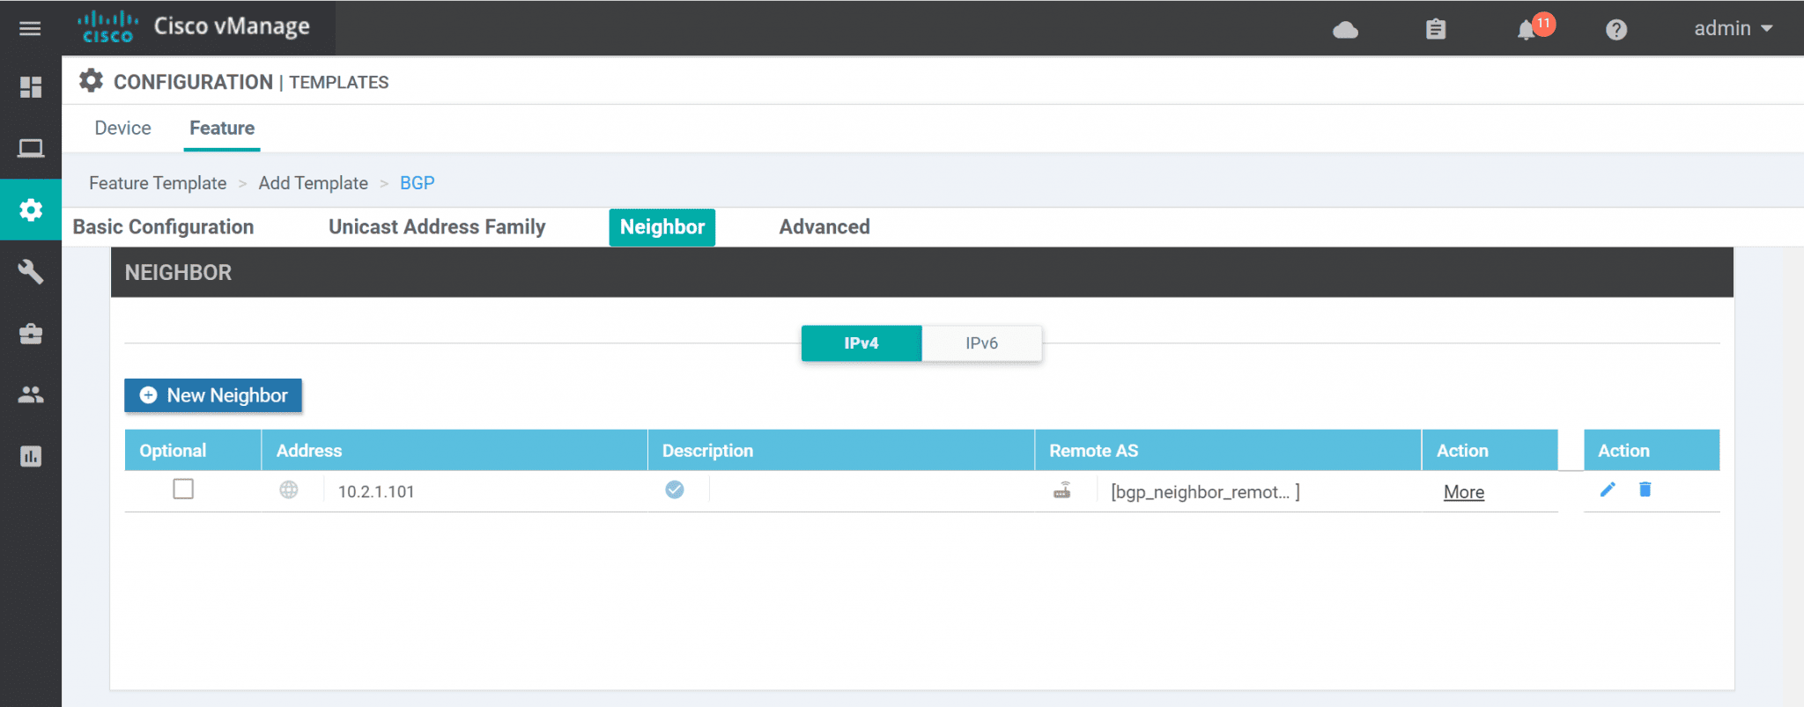Viewport: 1804px width, 707px height.
Task: Jump to Basic Configuration section
Action: click(163, 227)
